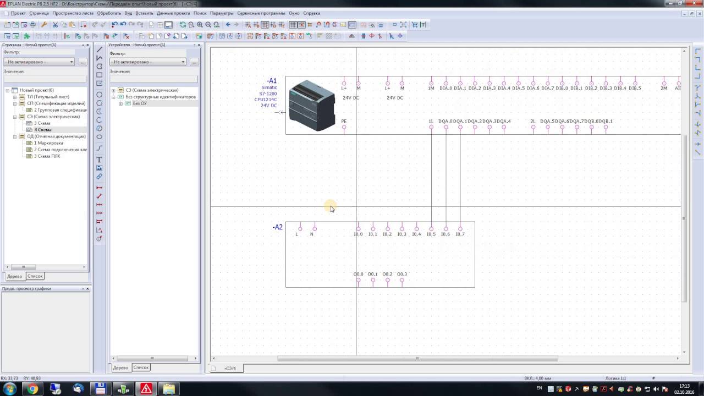The image size is (704, 396).
Task: Click the Delete red X icon in toolbar
Action: point(84,25)
